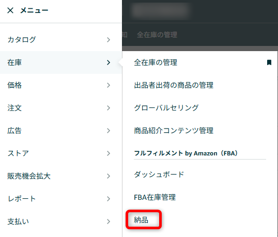This screenshot has width=278, height=237.
Task: Open FBA在庫管理 submenu link
Action: 155,197
